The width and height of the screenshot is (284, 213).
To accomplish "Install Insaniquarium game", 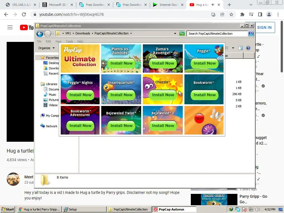I will tap(121, 95).
